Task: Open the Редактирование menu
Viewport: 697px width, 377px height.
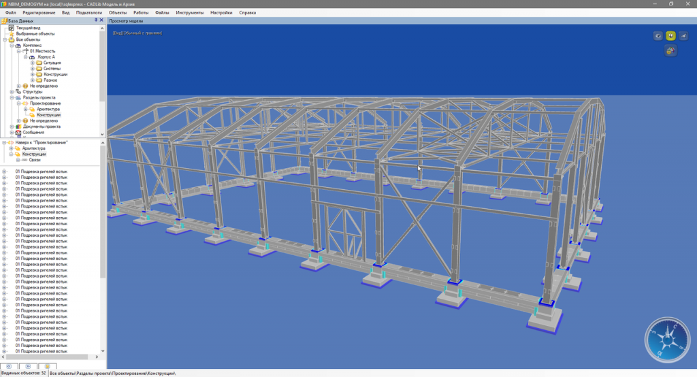Action: click(39, 12)
